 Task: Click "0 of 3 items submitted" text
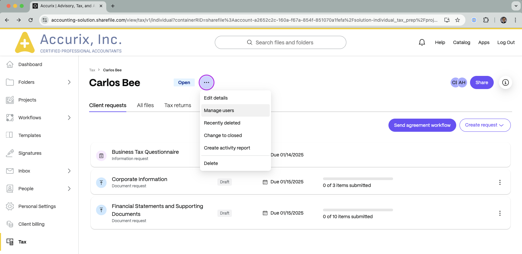pyautogui.click(x=347, y=185)
